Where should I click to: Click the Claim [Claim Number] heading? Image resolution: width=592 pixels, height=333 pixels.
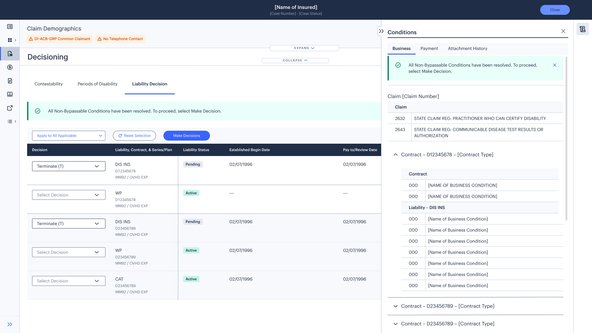point(413,97)
